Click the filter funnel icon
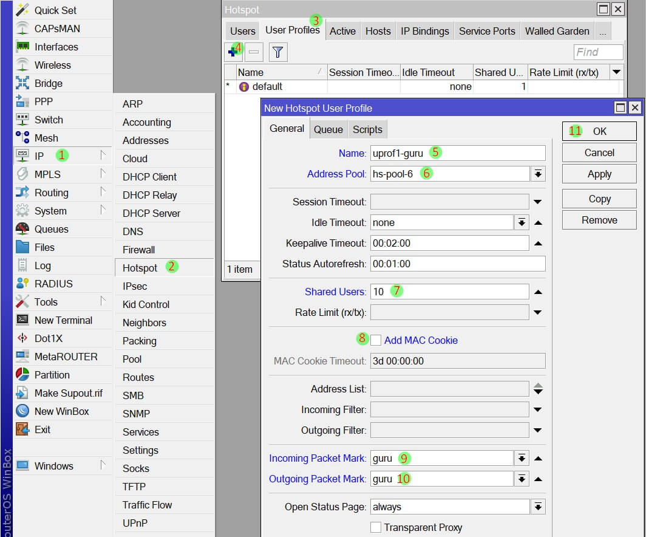 coord(277,52)
